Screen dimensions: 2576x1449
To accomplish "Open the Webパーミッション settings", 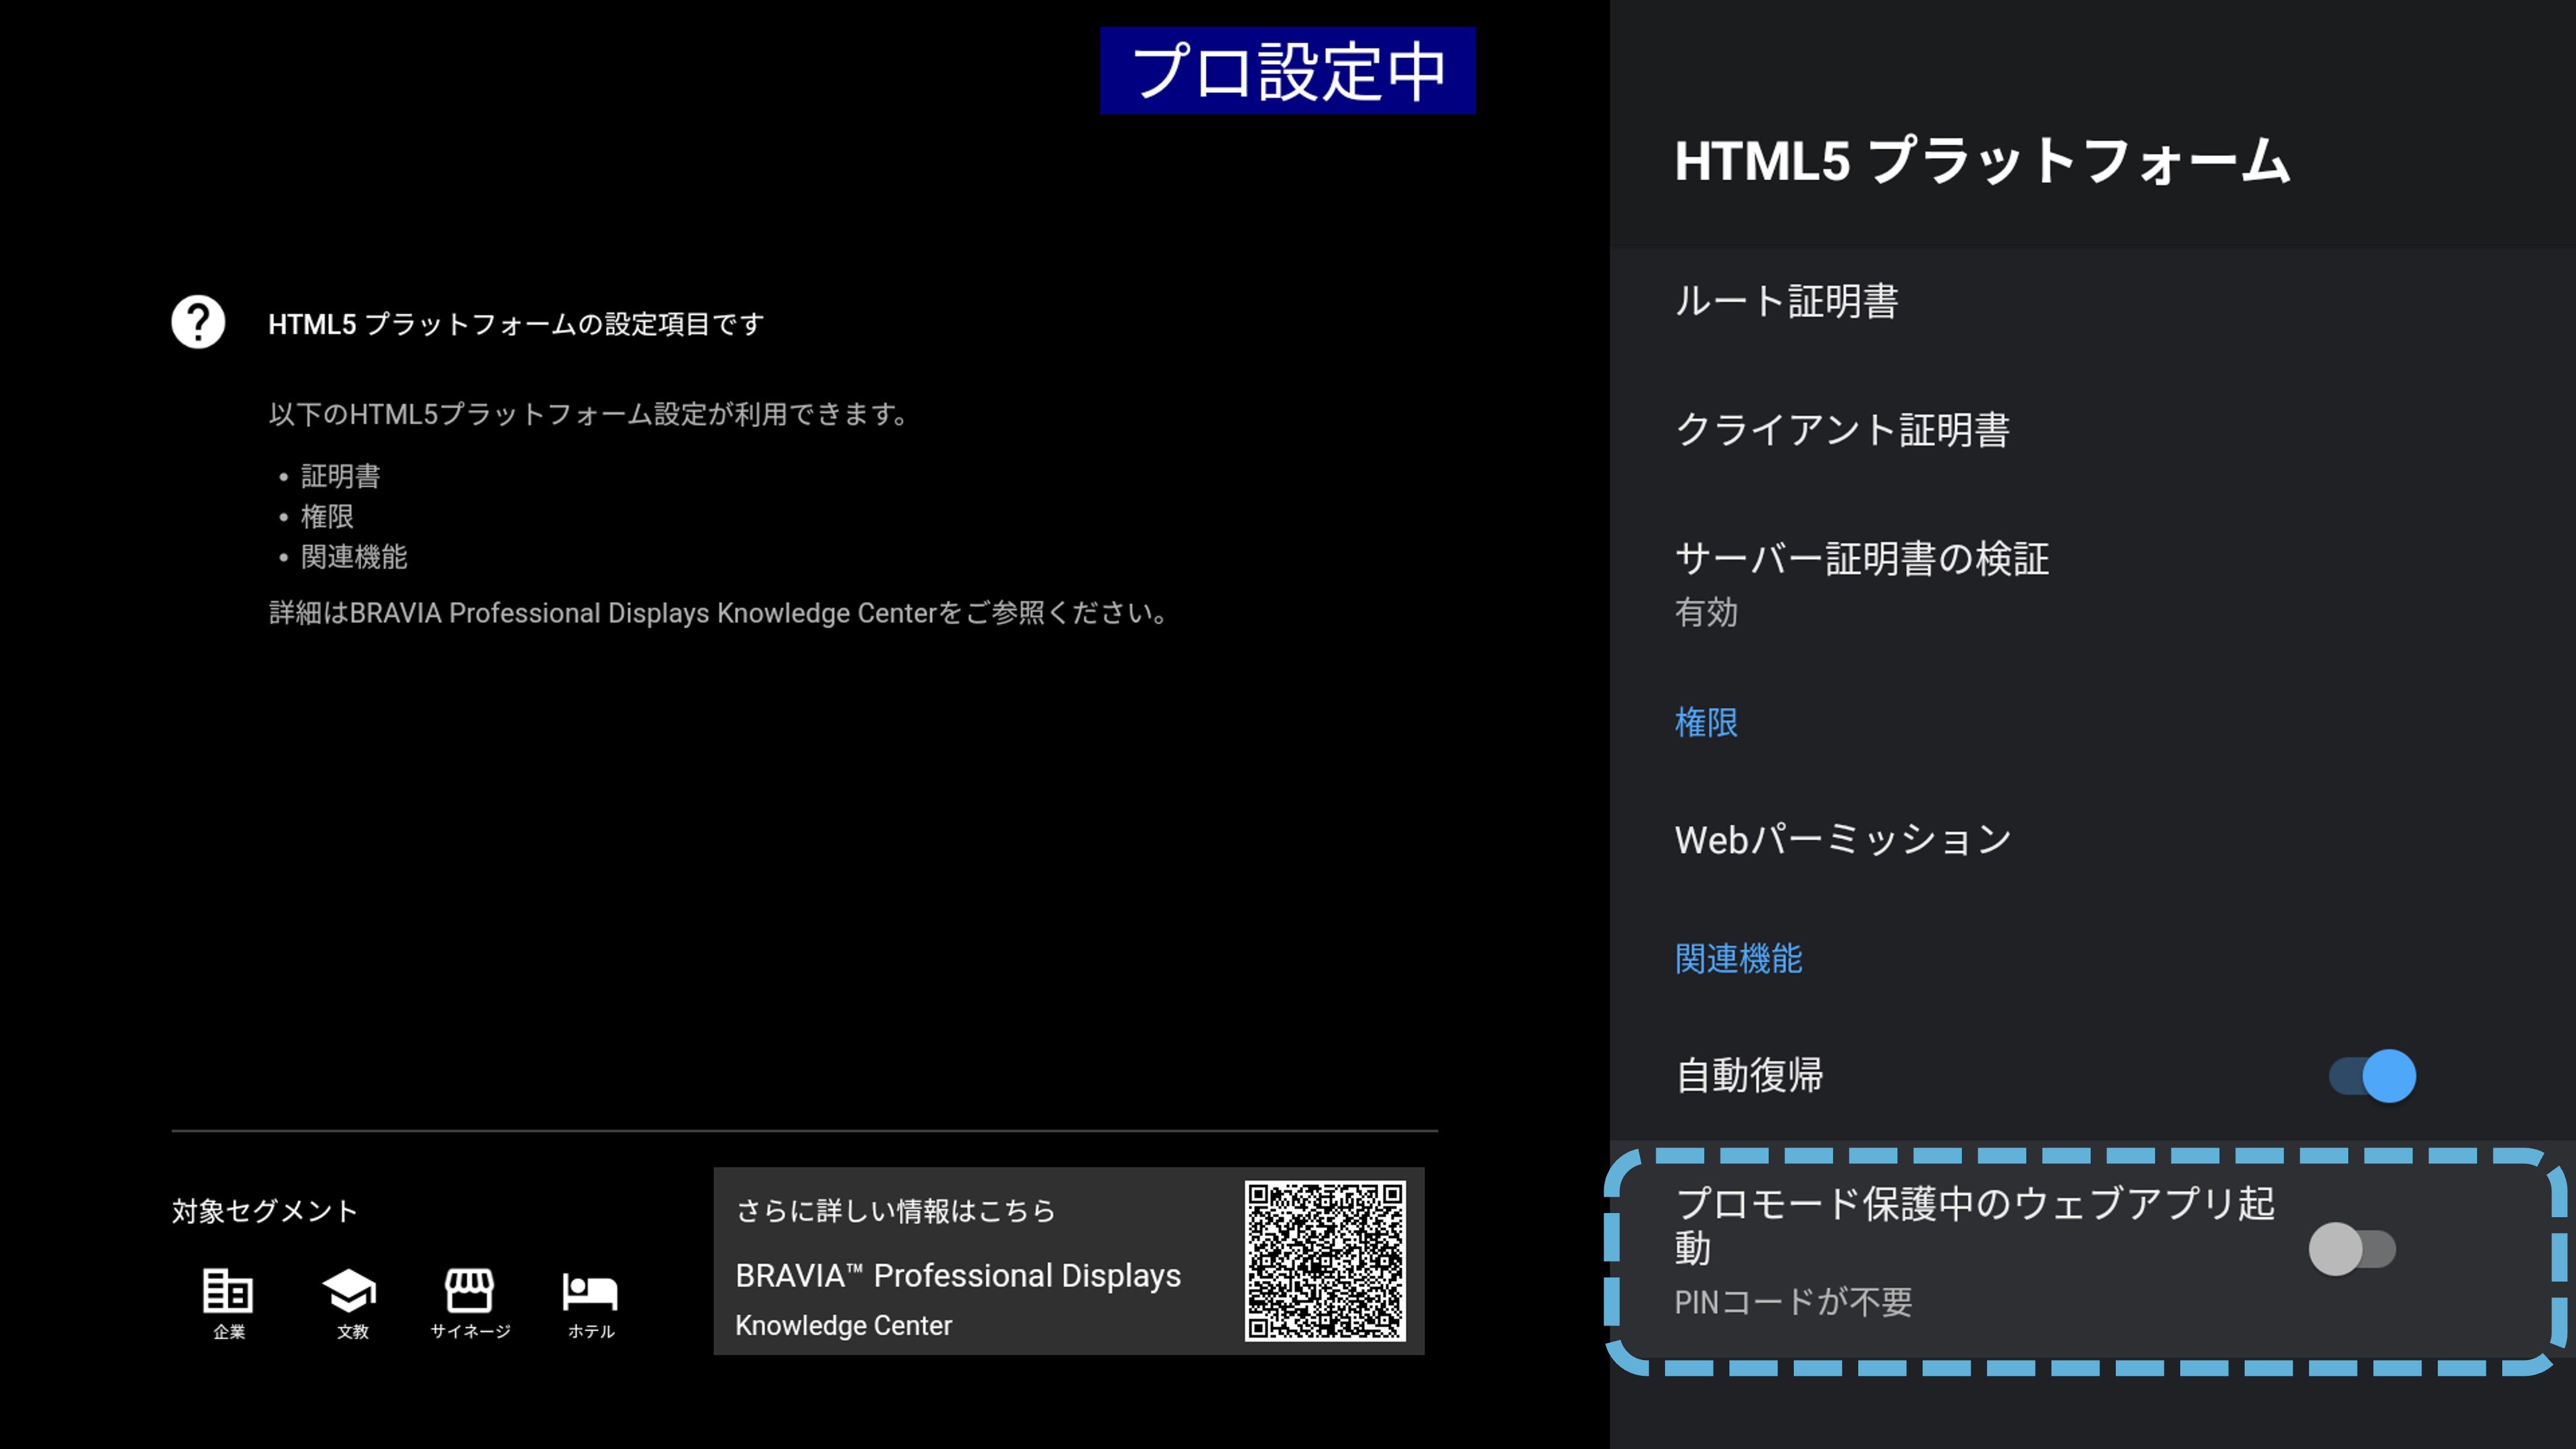I will tap(1842, 840).
